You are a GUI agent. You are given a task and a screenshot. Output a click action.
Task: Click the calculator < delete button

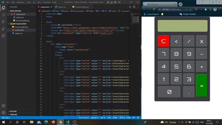176,41
